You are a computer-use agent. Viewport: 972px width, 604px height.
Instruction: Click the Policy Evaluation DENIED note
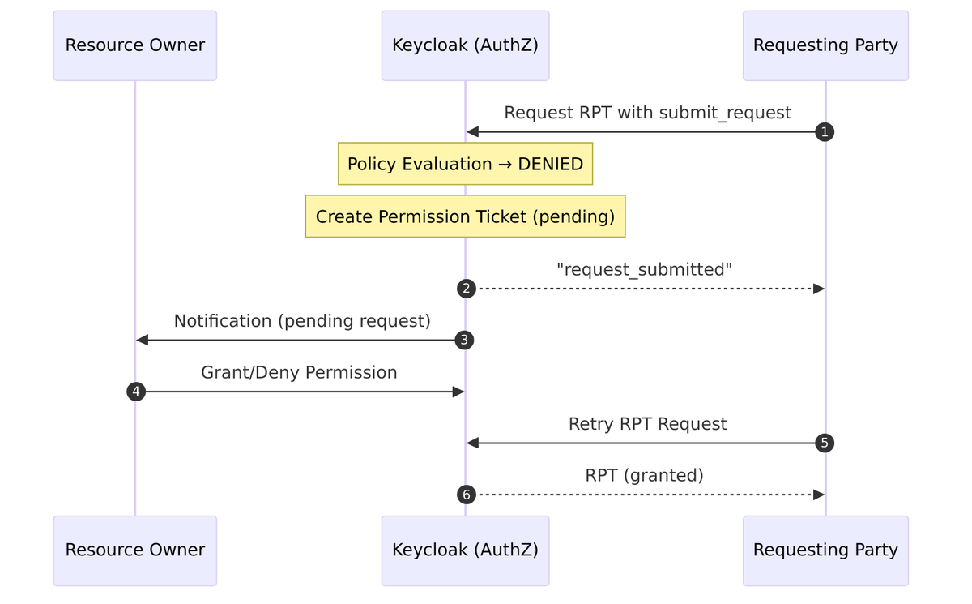tap(465, 164)
